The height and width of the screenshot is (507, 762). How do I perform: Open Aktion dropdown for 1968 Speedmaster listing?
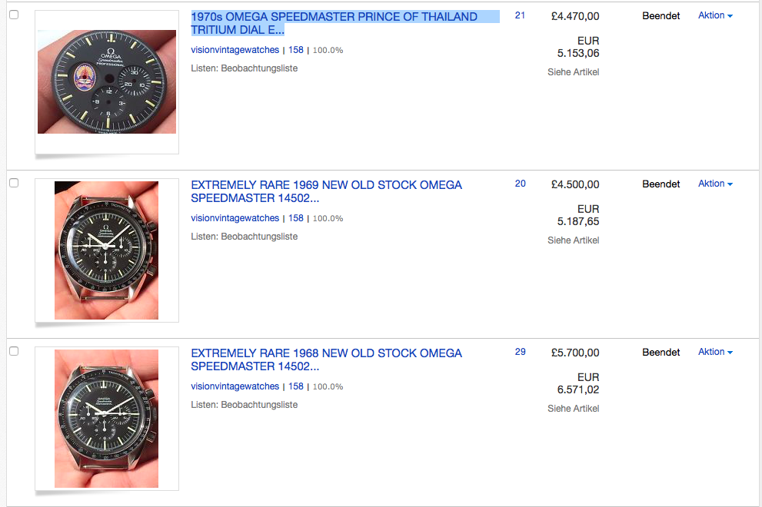[715, 352]
